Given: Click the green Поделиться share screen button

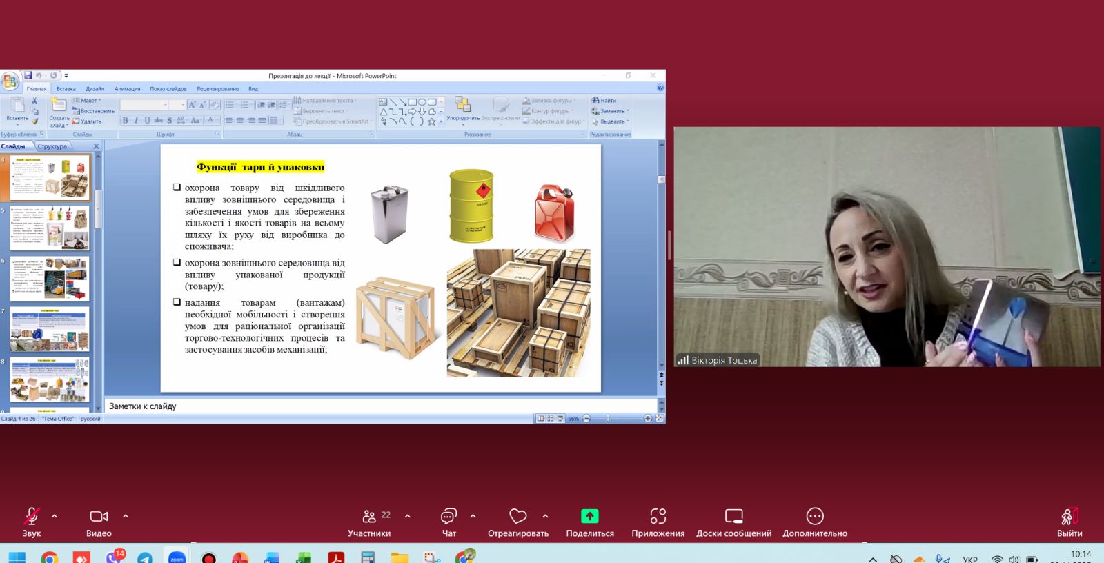Looking at the screenshot, I should coord(589,517).
